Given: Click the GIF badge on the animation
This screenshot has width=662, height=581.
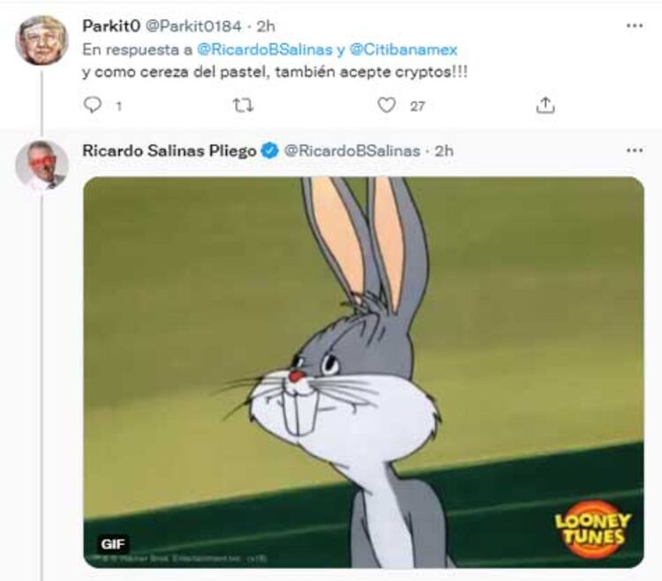Looking at the screenshot, I should (x=113, y=544).
